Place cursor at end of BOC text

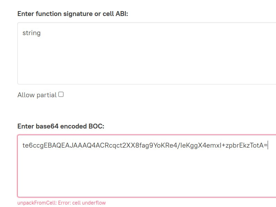pos(268,146)
